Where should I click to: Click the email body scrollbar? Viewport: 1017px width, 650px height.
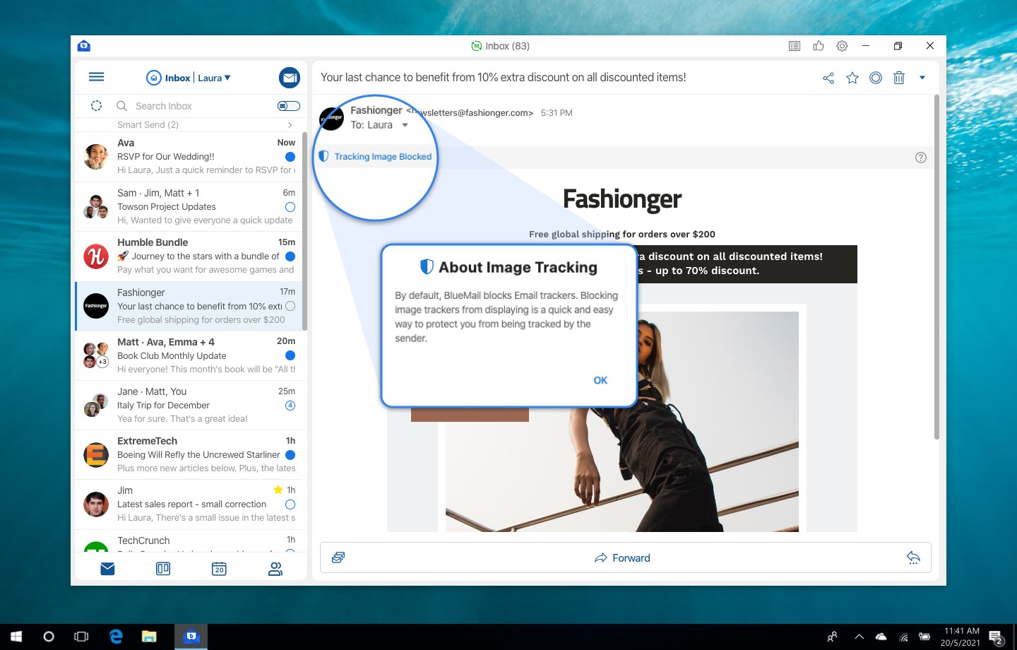click(936, 267)
